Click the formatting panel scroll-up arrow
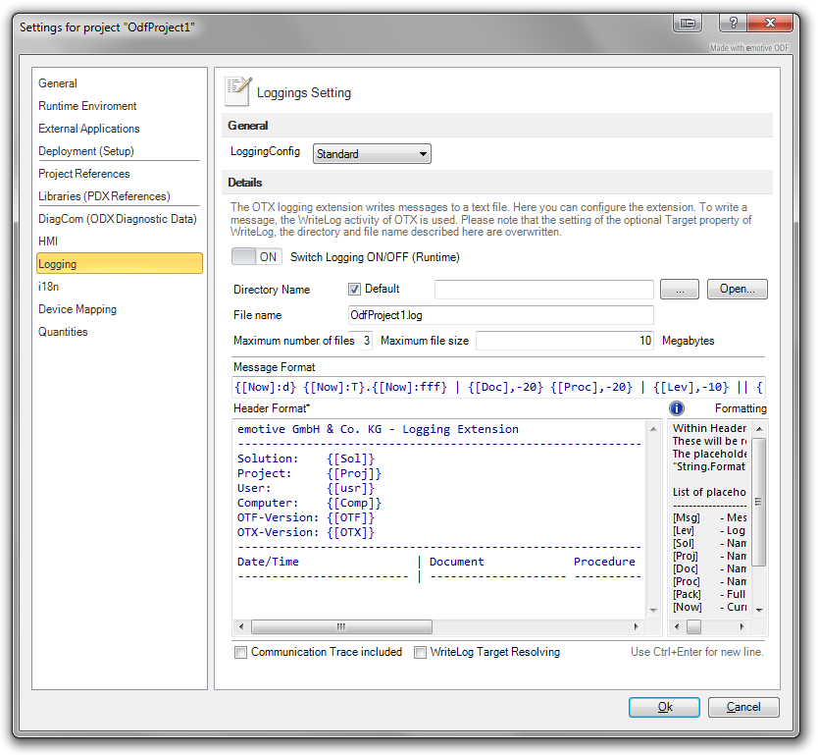The image size is (818, 755). (x=759, y=429)
